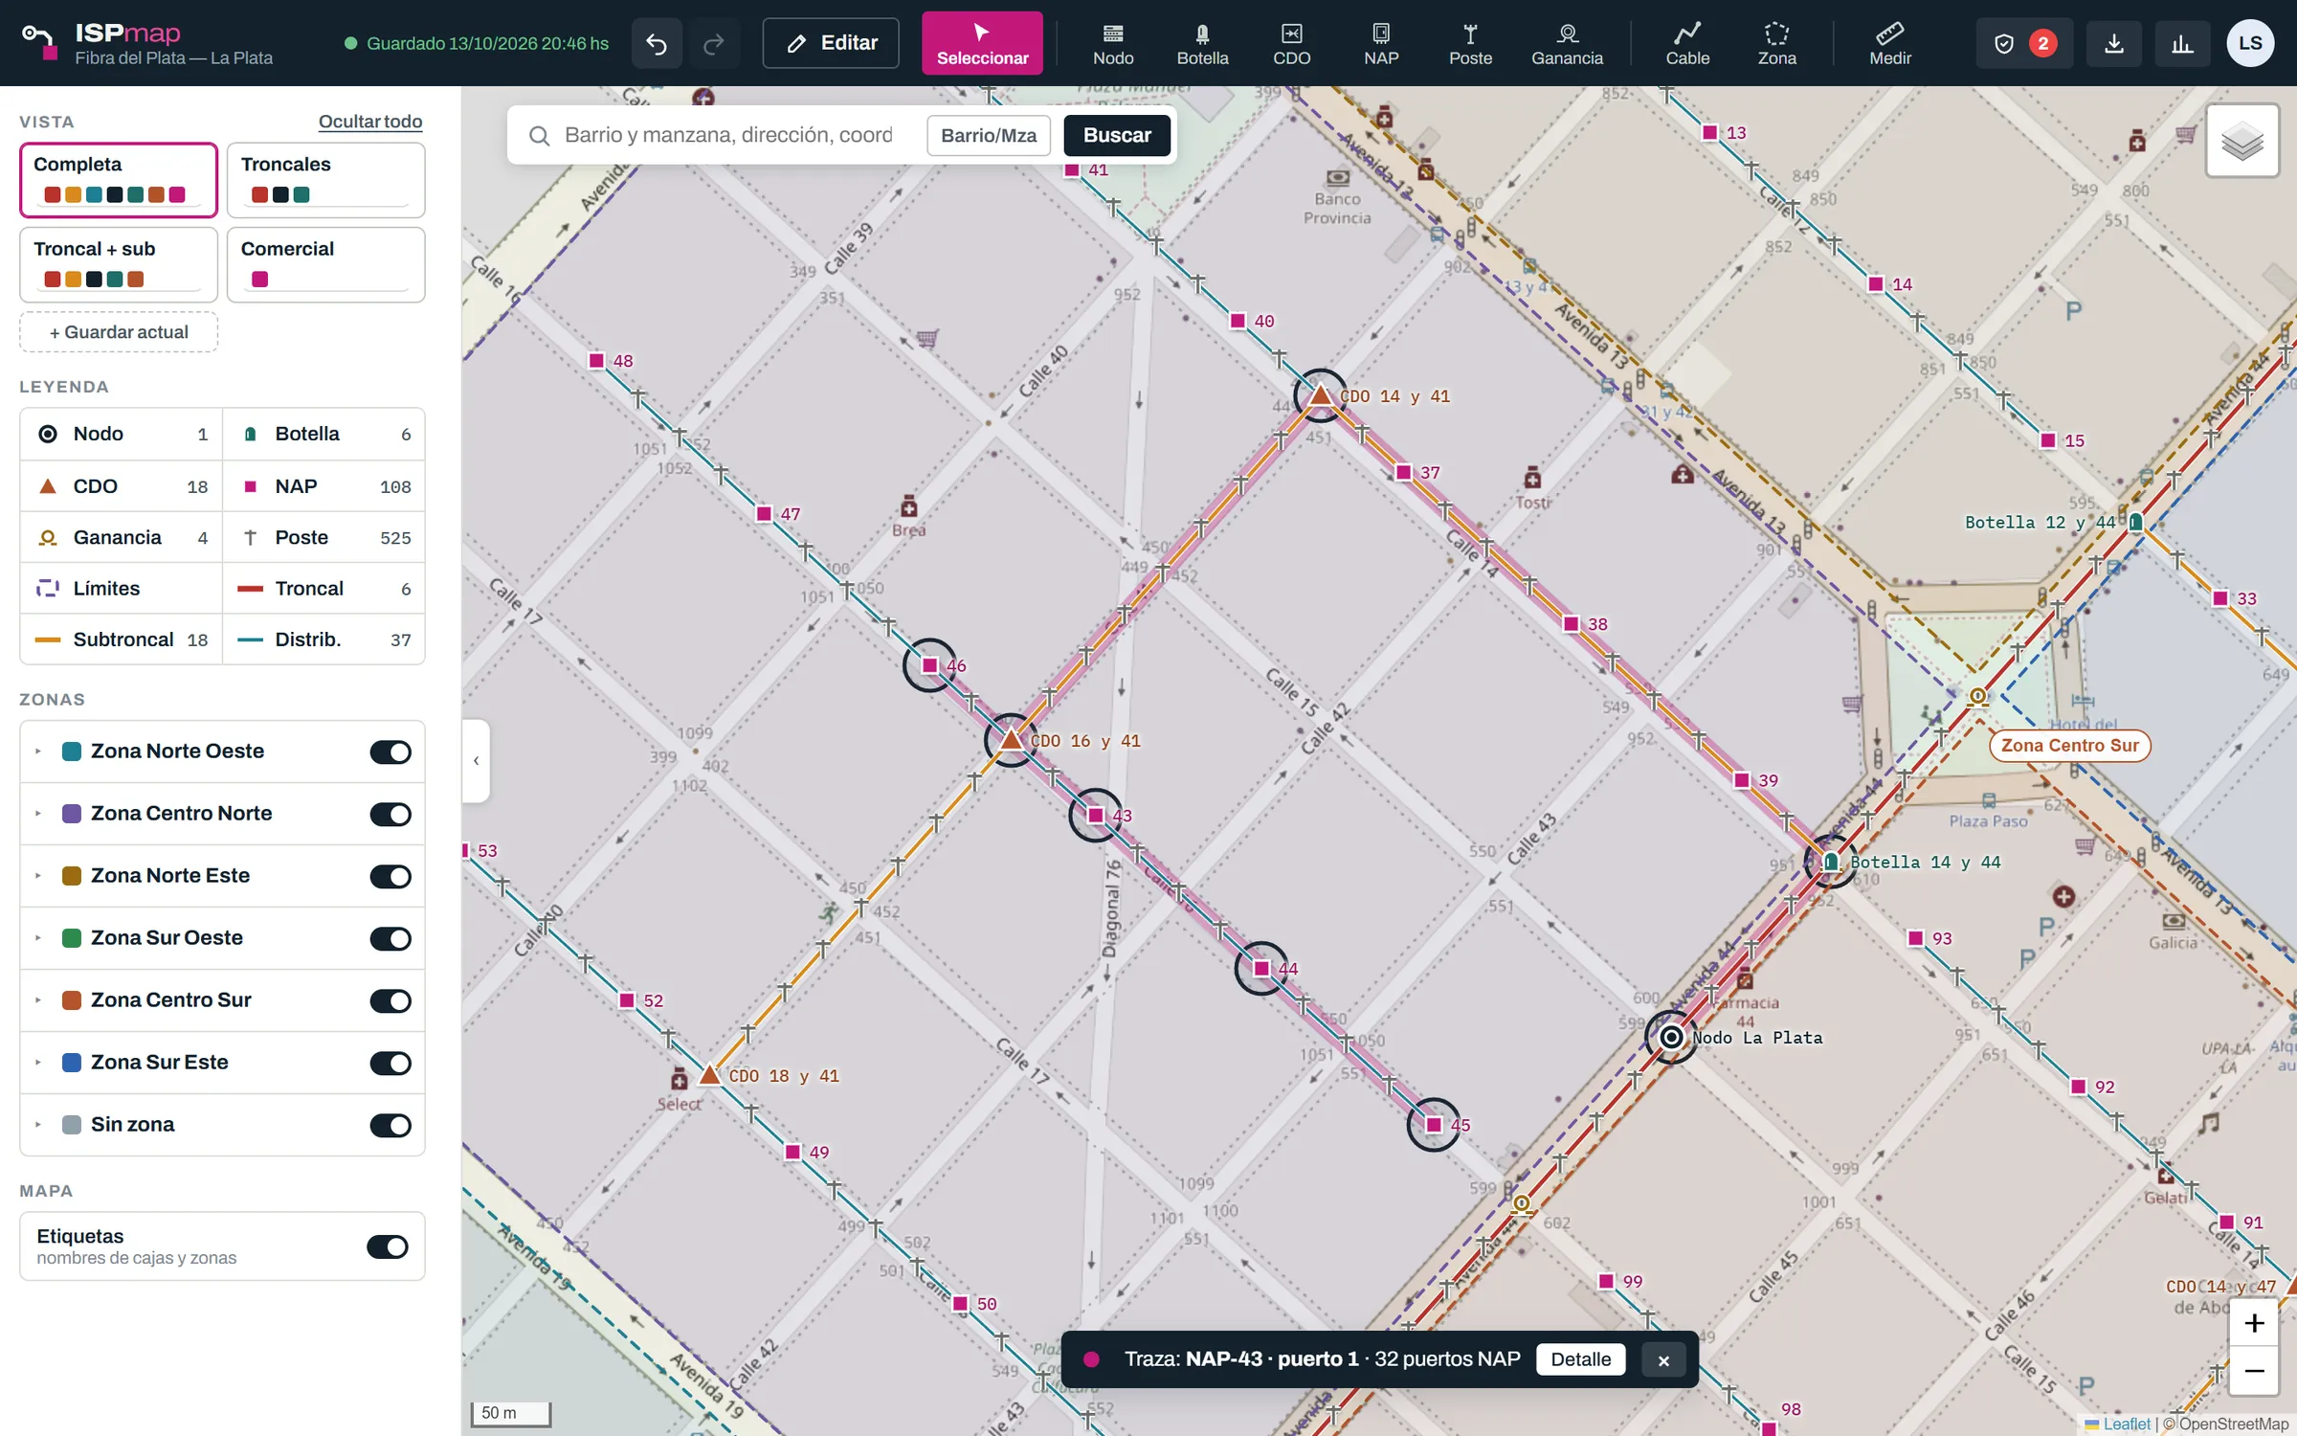2297x1436 pixels.
Task: Open the Barrio/Mza search mode selector
Action: (x=988, y=135)
